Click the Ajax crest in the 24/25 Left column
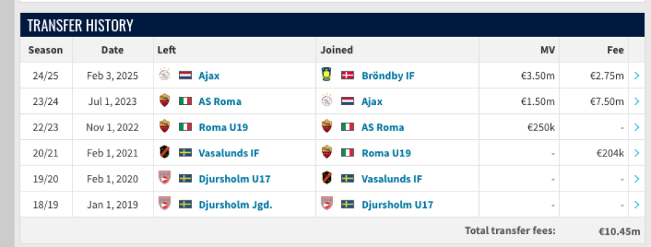The height and width of the screenshot is (247, 651). pos(164,75)
